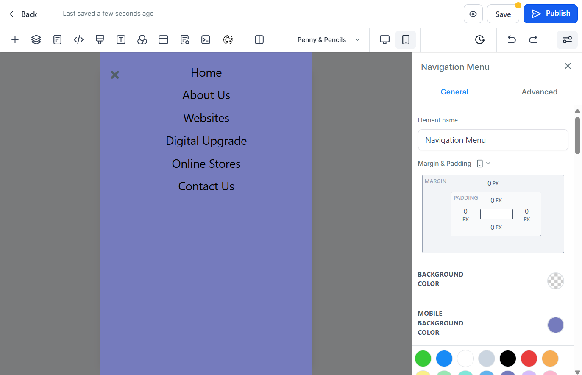Open the overlapping circles color icon

(142, 40)
